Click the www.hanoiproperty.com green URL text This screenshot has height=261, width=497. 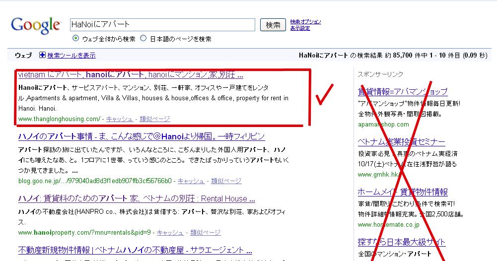(x=84, y=233)
